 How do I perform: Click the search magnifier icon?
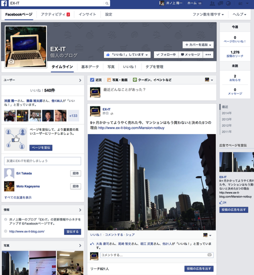[x=107, y=3]
